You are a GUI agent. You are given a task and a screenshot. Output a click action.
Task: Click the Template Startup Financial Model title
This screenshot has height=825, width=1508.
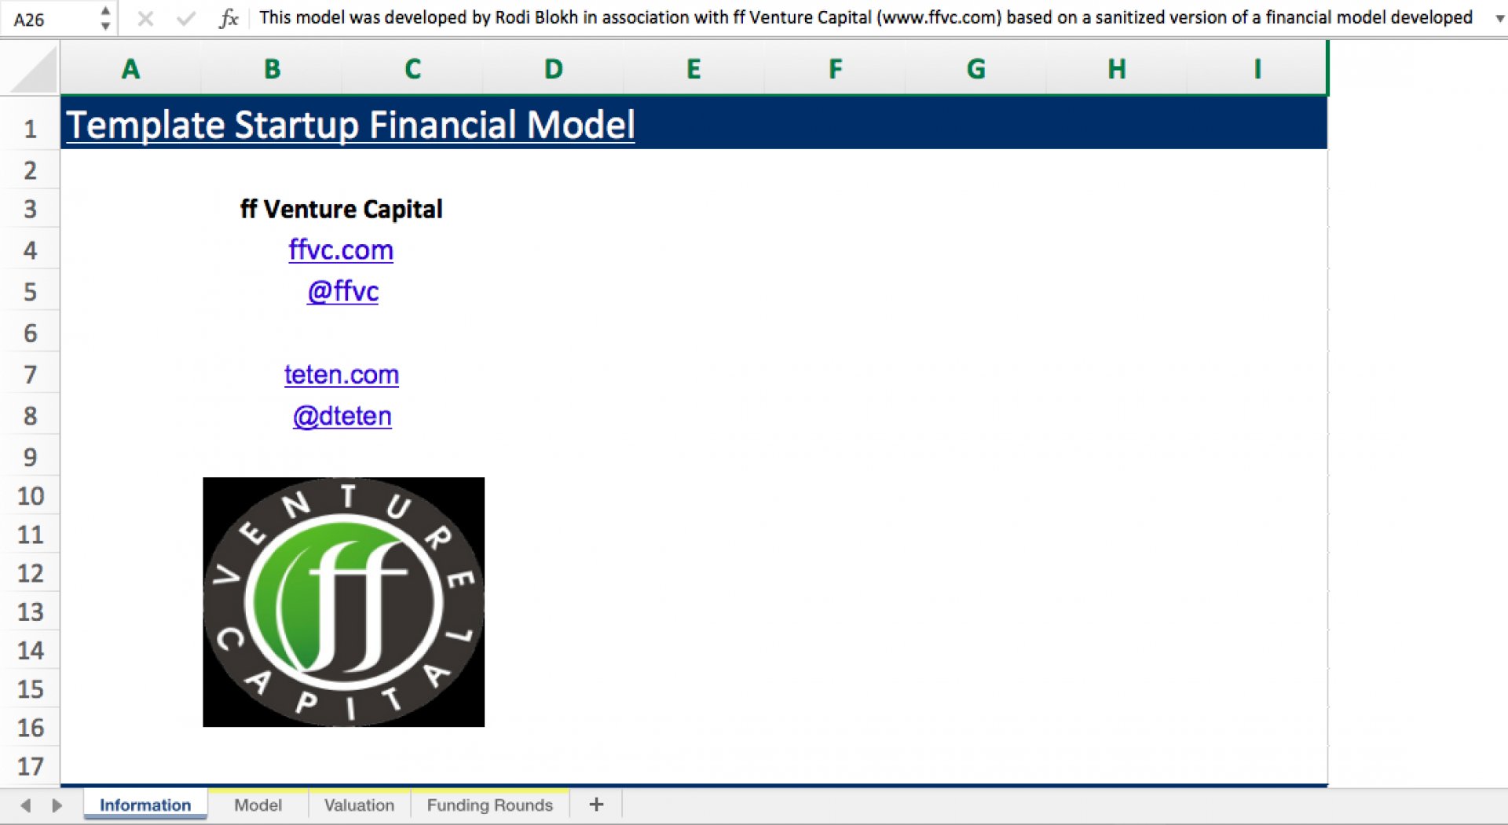[x=350, y=125]
